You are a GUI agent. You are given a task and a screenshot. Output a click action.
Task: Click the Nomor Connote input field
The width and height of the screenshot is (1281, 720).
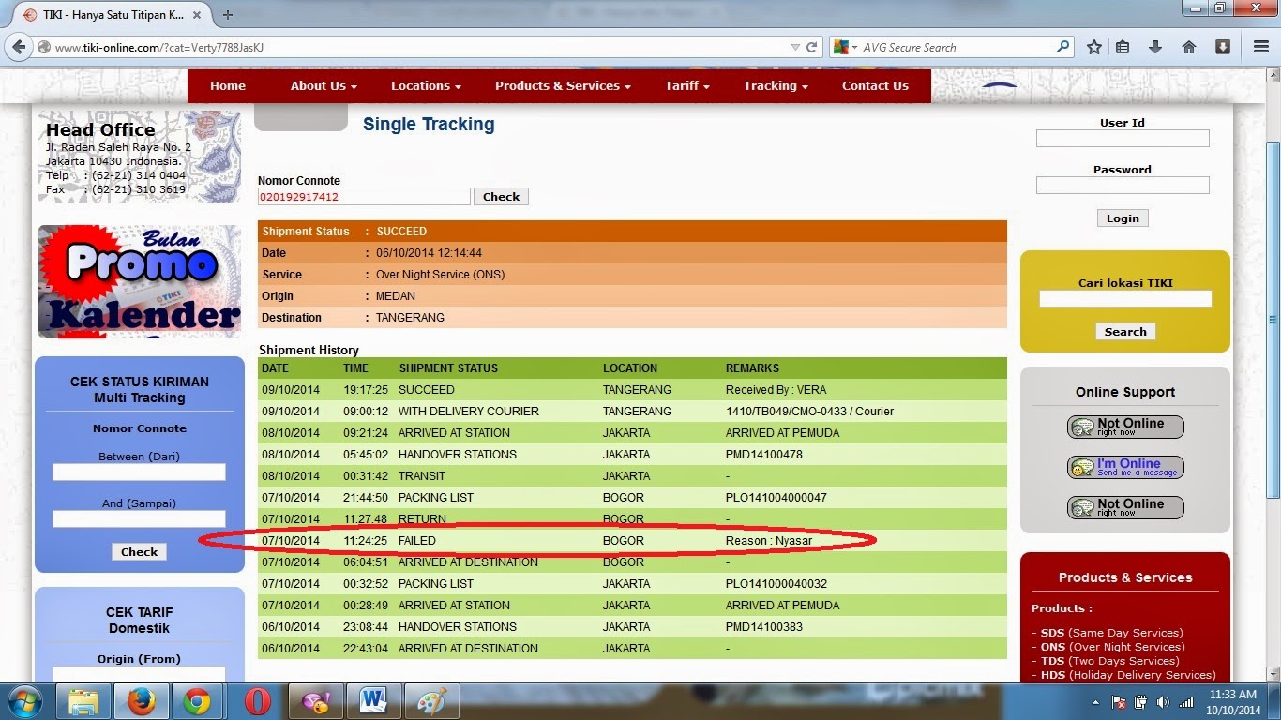click(x=364, y=197)
